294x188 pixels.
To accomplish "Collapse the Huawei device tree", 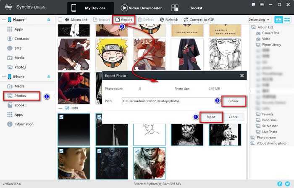I will click(x=48, y=20).
